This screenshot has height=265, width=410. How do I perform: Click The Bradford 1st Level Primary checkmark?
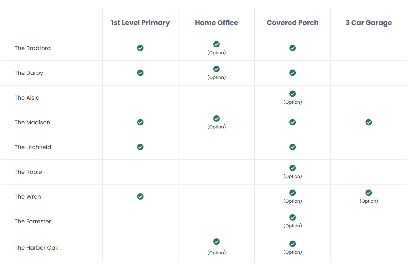click(140, 48)
